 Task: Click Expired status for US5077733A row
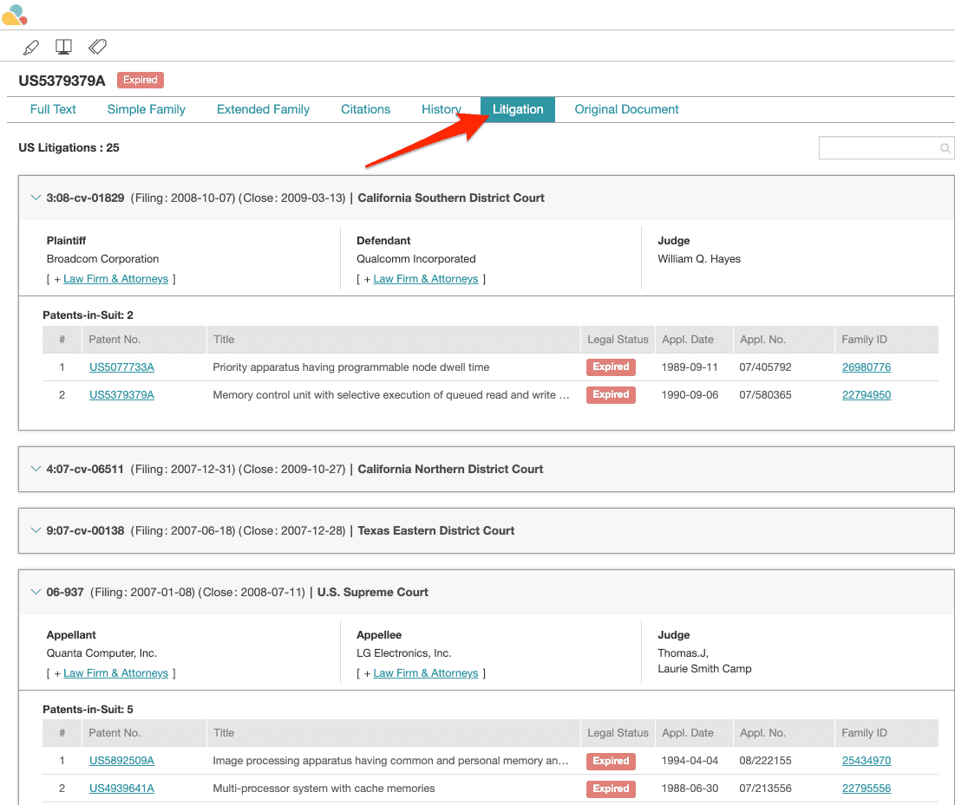tap(611, 367)
